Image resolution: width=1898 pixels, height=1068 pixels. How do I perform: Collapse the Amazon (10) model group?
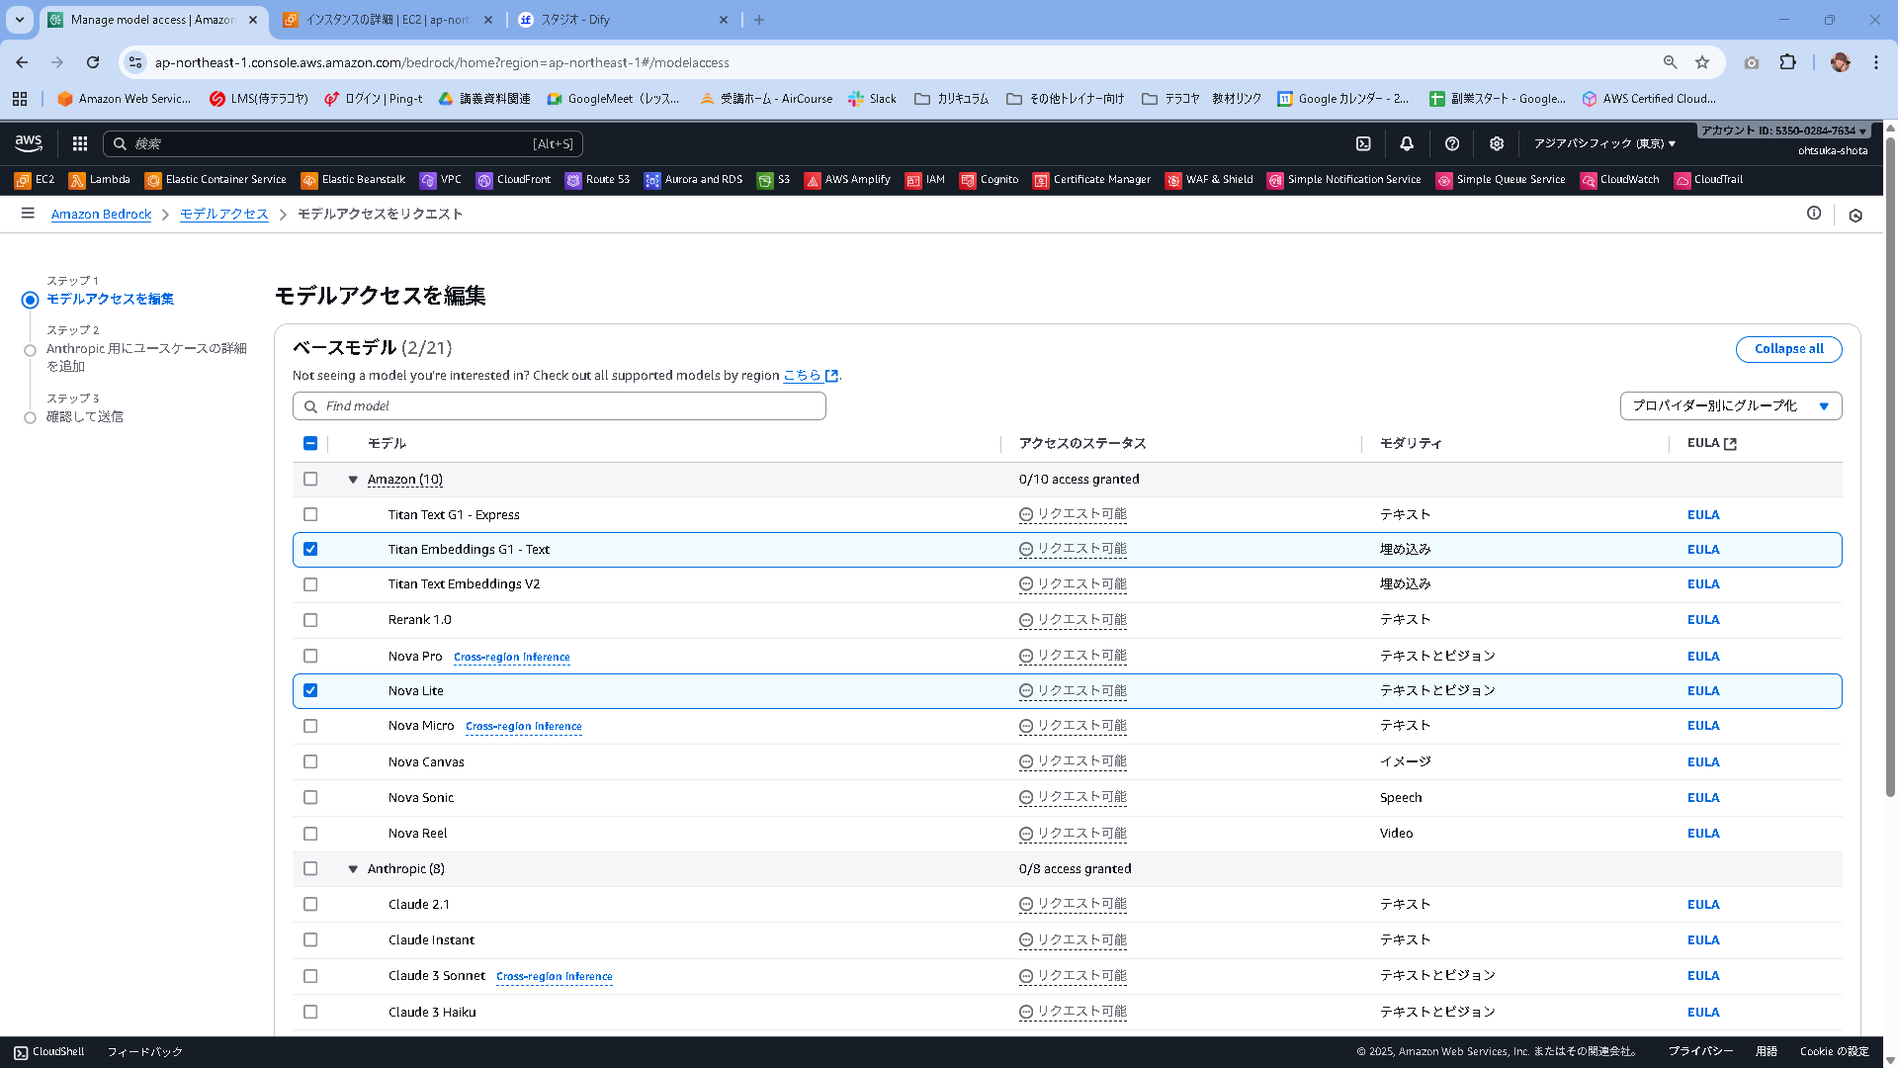click(353, 479)
